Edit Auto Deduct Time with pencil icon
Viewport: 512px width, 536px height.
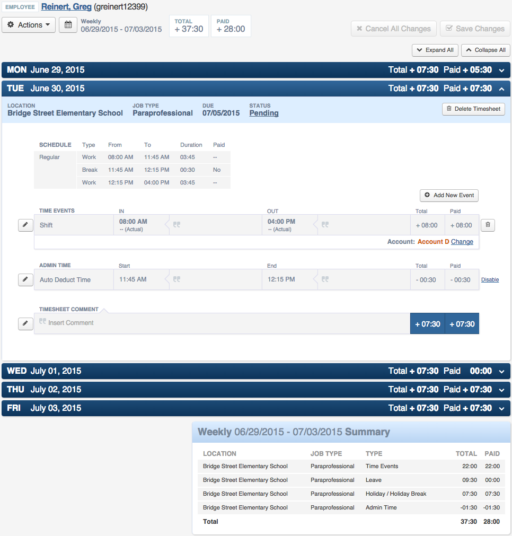tap(25, 280)
